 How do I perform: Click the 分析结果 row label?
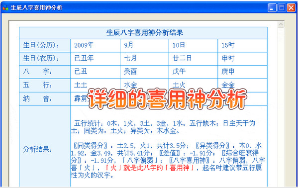tap(37, 150)
